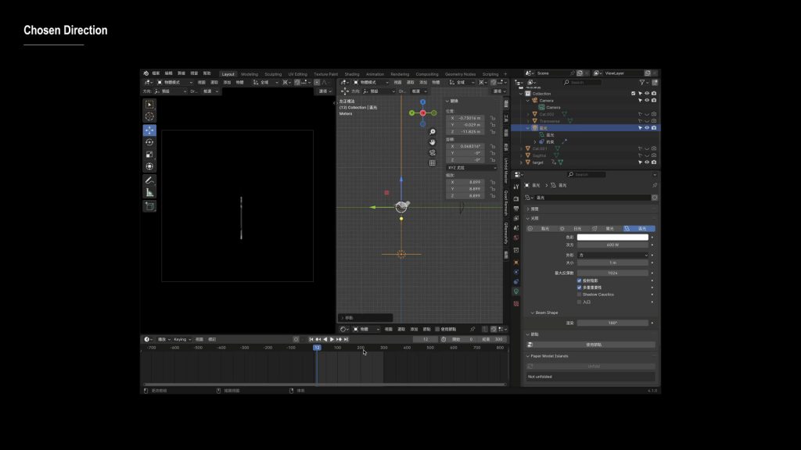Click the 600 W power field

coord(612,245)
